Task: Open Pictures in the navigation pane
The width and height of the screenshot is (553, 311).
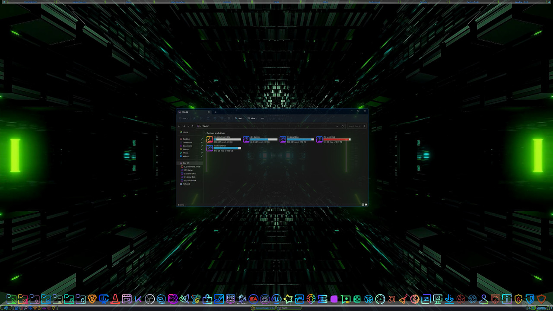Action: [x=186, y=149]
